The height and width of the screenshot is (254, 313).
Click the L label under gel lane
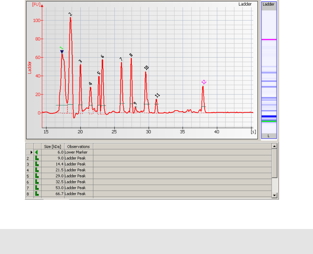click(268, 136)
